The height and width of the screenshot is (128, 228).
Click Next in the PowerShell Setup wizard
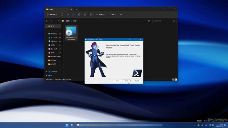126,81
